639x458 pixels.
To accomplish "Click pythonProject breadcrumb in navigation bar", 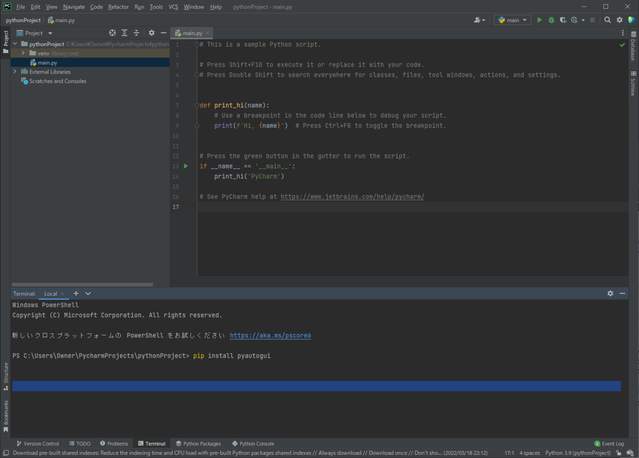I will (23, 20).
